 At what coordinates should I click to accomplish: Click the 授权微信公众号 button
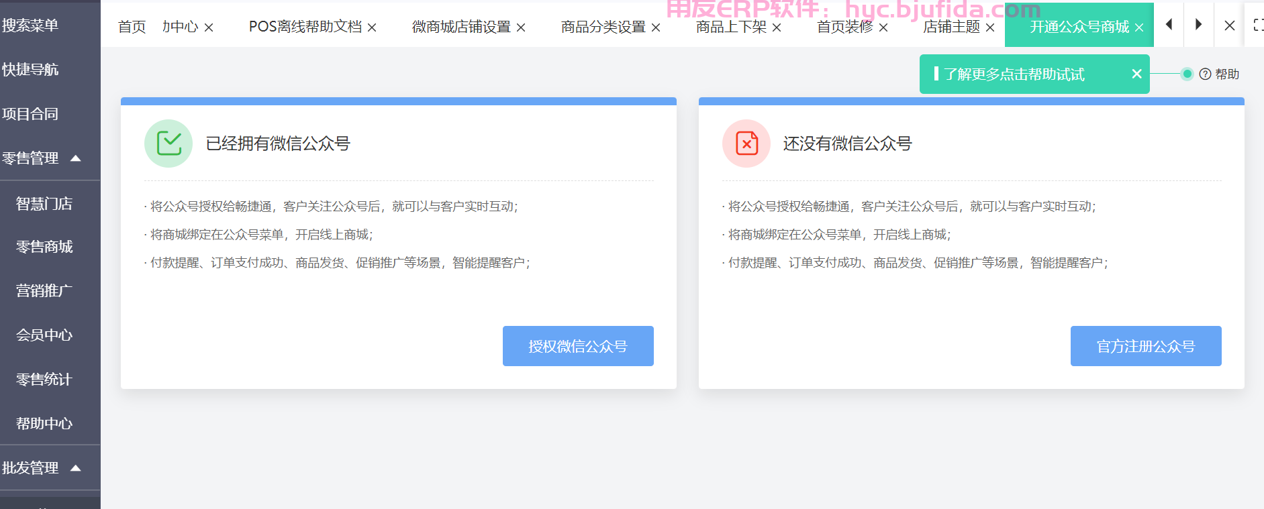pos(578,346)
